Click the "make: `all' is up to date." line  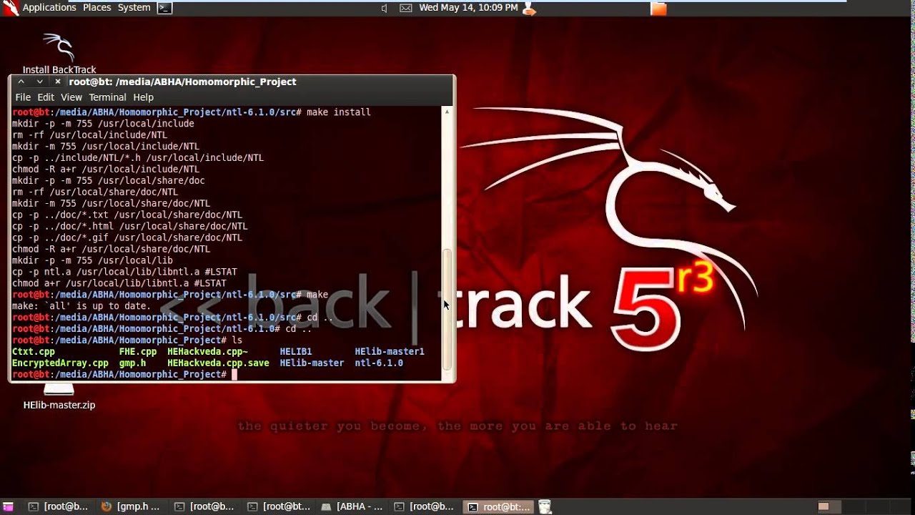(x=81, y=306)
